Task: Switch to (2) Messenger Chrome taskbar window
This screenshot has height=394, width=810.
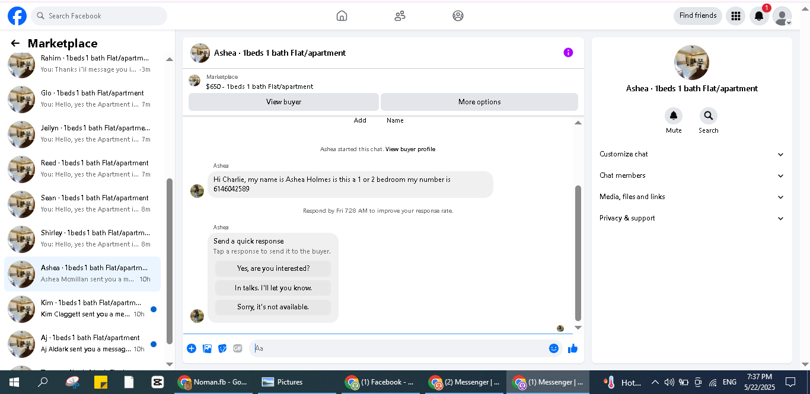Action: click(x=465, y=382)
